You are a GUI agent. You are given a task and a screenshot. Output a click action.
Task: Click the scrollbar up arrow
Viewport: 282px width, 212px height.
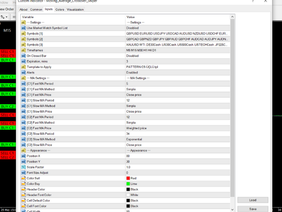(232, 17)
